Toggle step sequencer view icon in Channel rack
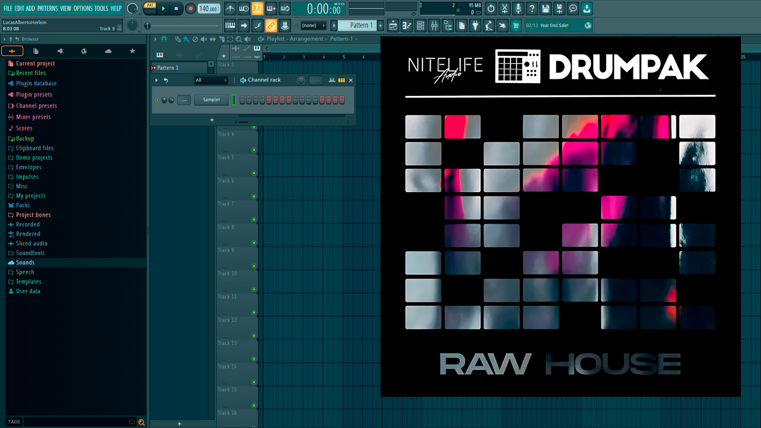Image resolution: width=761 pixels, height=428 pixels. point(342,80)
